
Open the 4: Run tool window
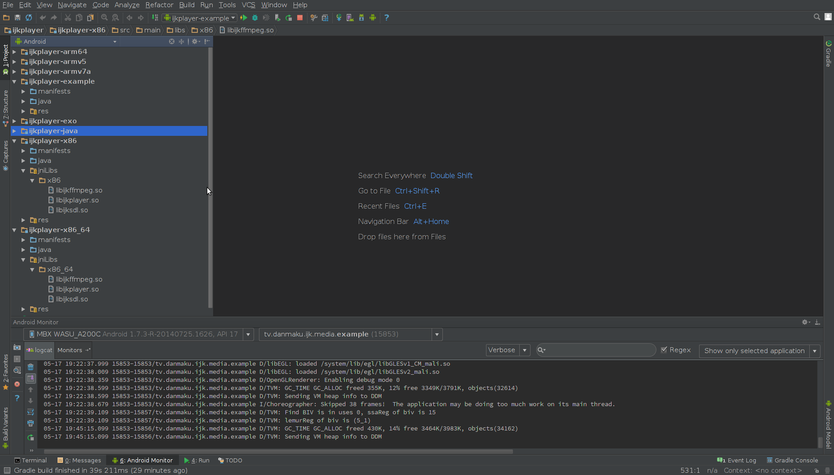point(196,460)
